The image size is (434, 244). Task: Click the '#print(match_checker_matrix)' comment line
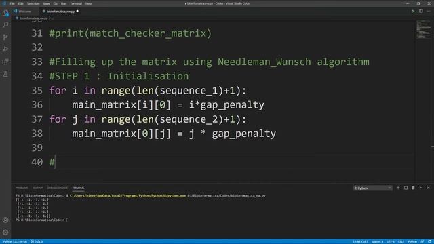tap(130, 33)
